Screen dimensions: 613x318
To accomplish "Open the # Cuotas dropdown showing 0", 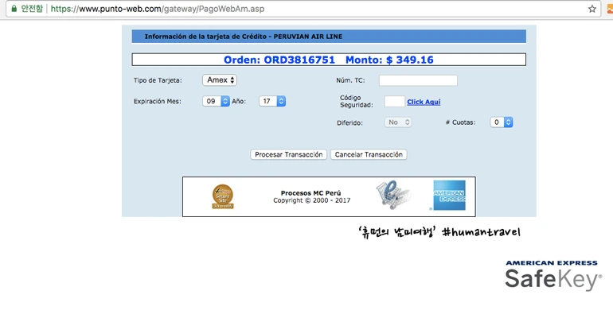I will 502,122.
